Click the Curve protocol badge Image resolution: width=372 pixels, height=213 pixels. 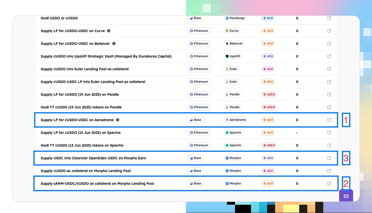(x=232, y=31)
